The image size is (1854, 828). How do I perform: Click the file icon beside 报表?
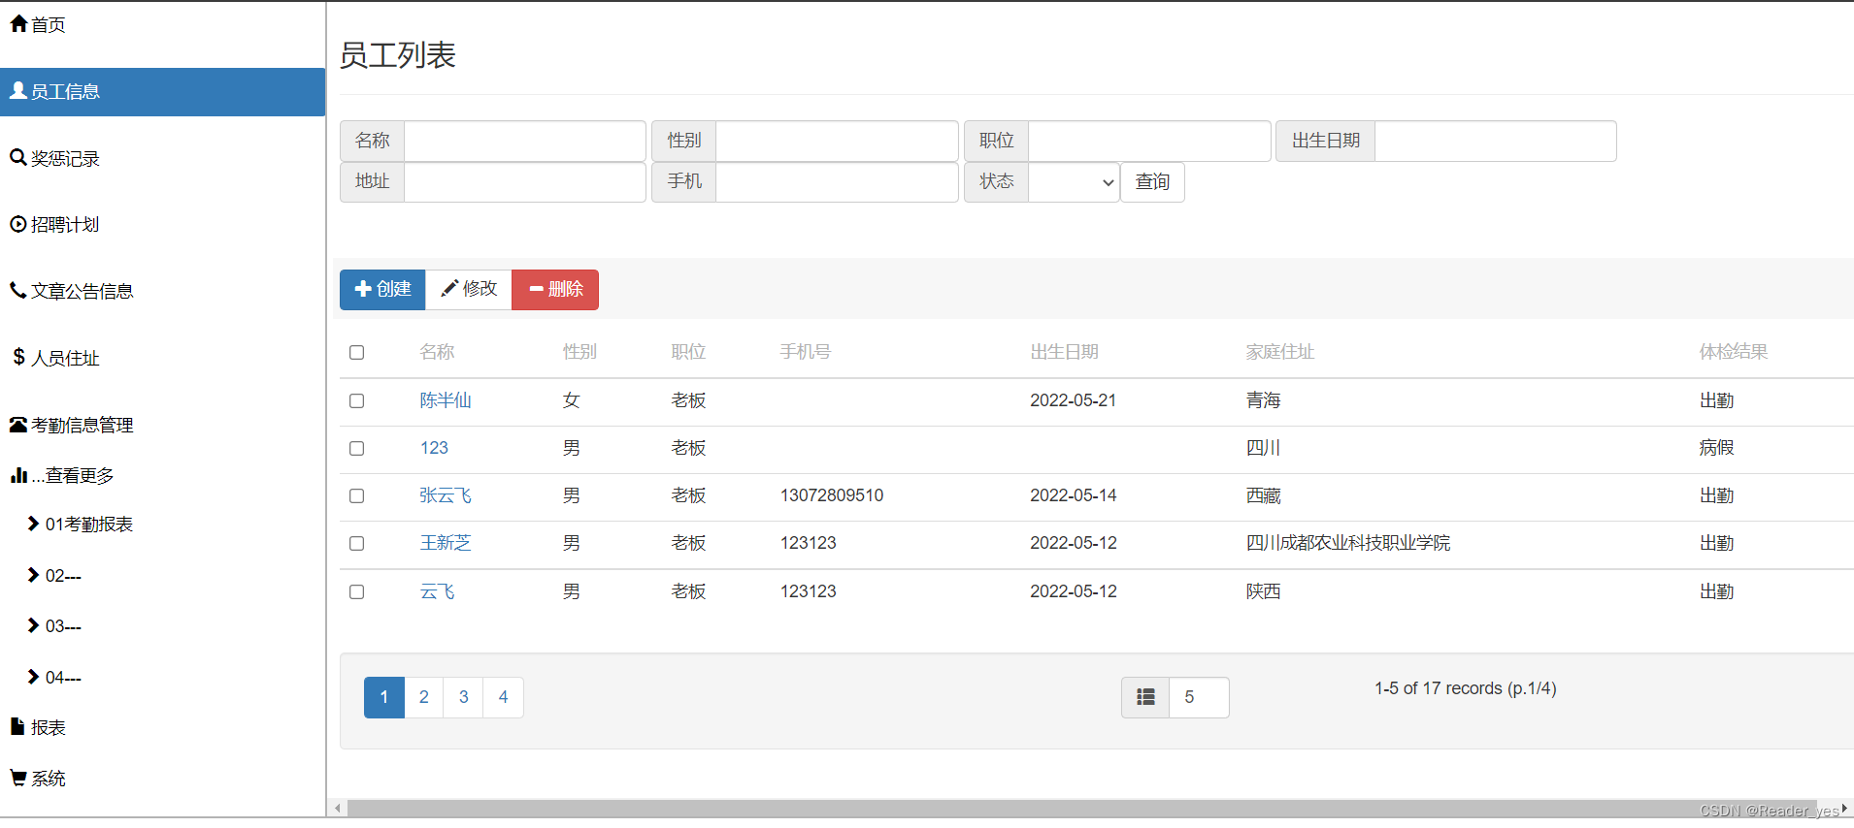point(17,726)
